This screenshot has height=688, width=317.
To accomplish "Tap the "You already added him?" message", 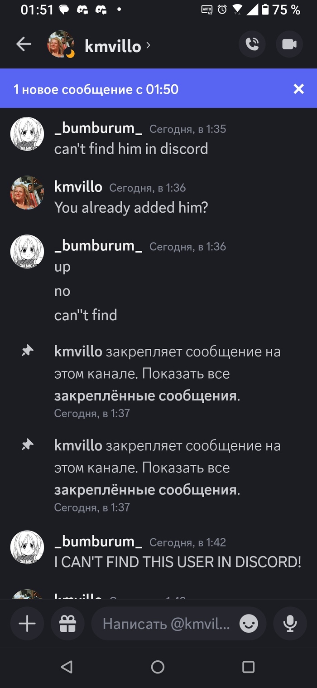I will click(x=131, y=208).
